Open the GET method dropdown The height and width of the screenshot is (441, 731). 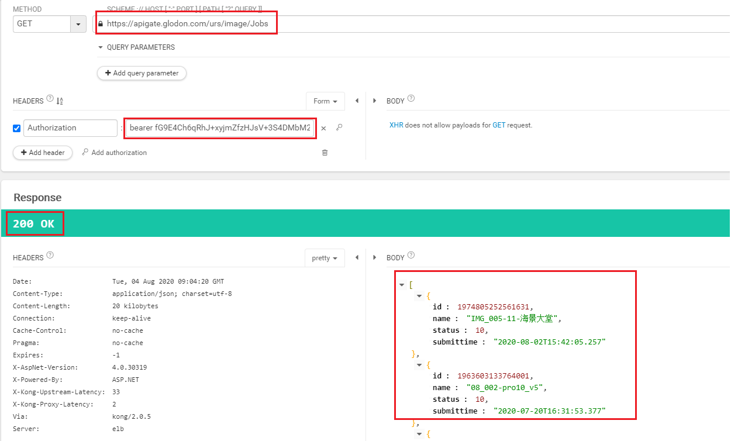click(78, 24)
